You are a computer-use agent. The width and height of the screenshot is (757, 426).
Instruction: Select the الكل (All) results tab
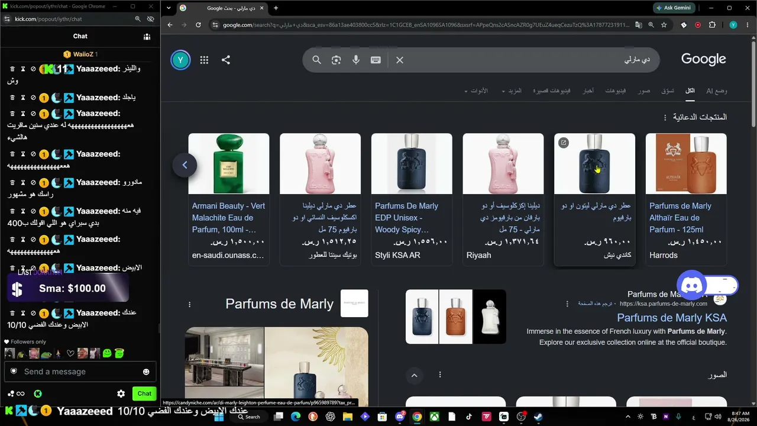(x=690, y=91)
